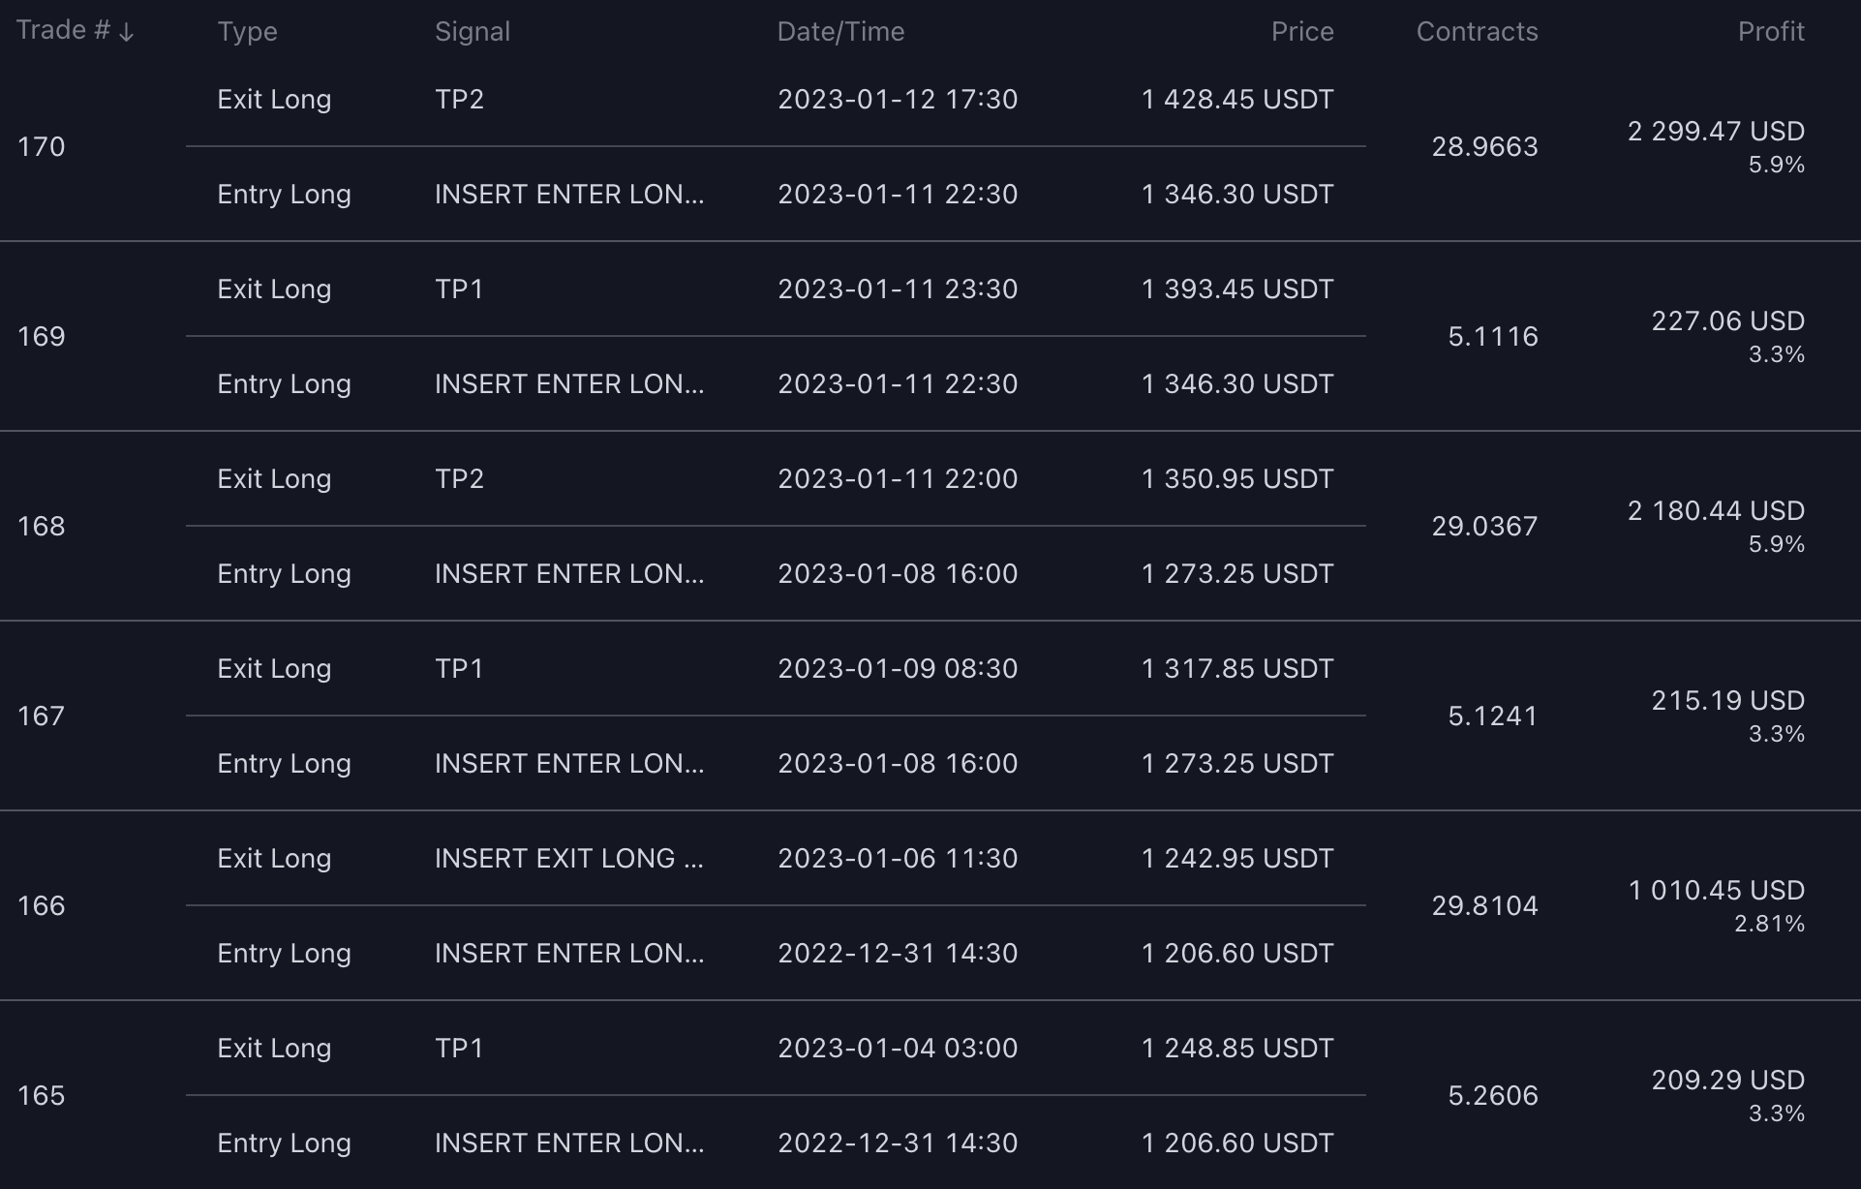Select trade number 167 row
The height and width of the screenshot is (1189, 1861).
coord(42,716)
